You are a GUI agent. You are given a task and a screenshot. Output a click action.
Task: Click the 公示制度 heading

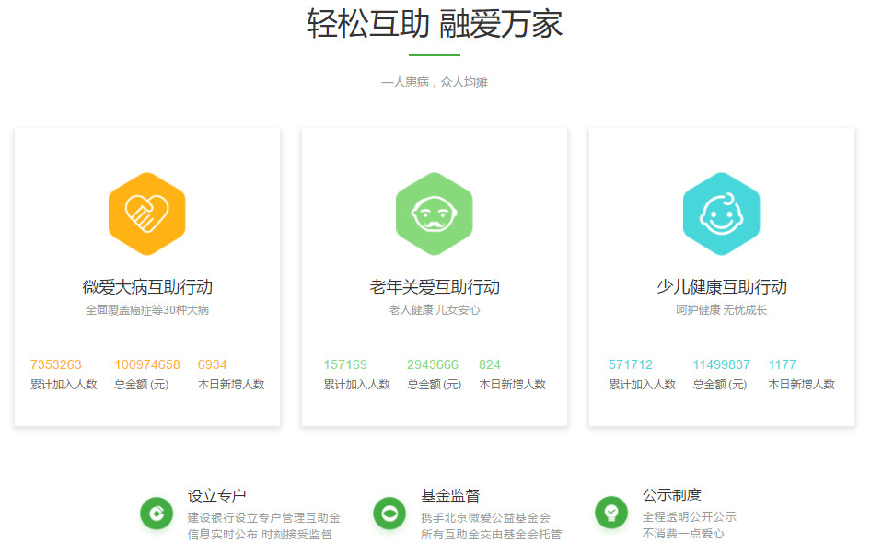[672, 495]
